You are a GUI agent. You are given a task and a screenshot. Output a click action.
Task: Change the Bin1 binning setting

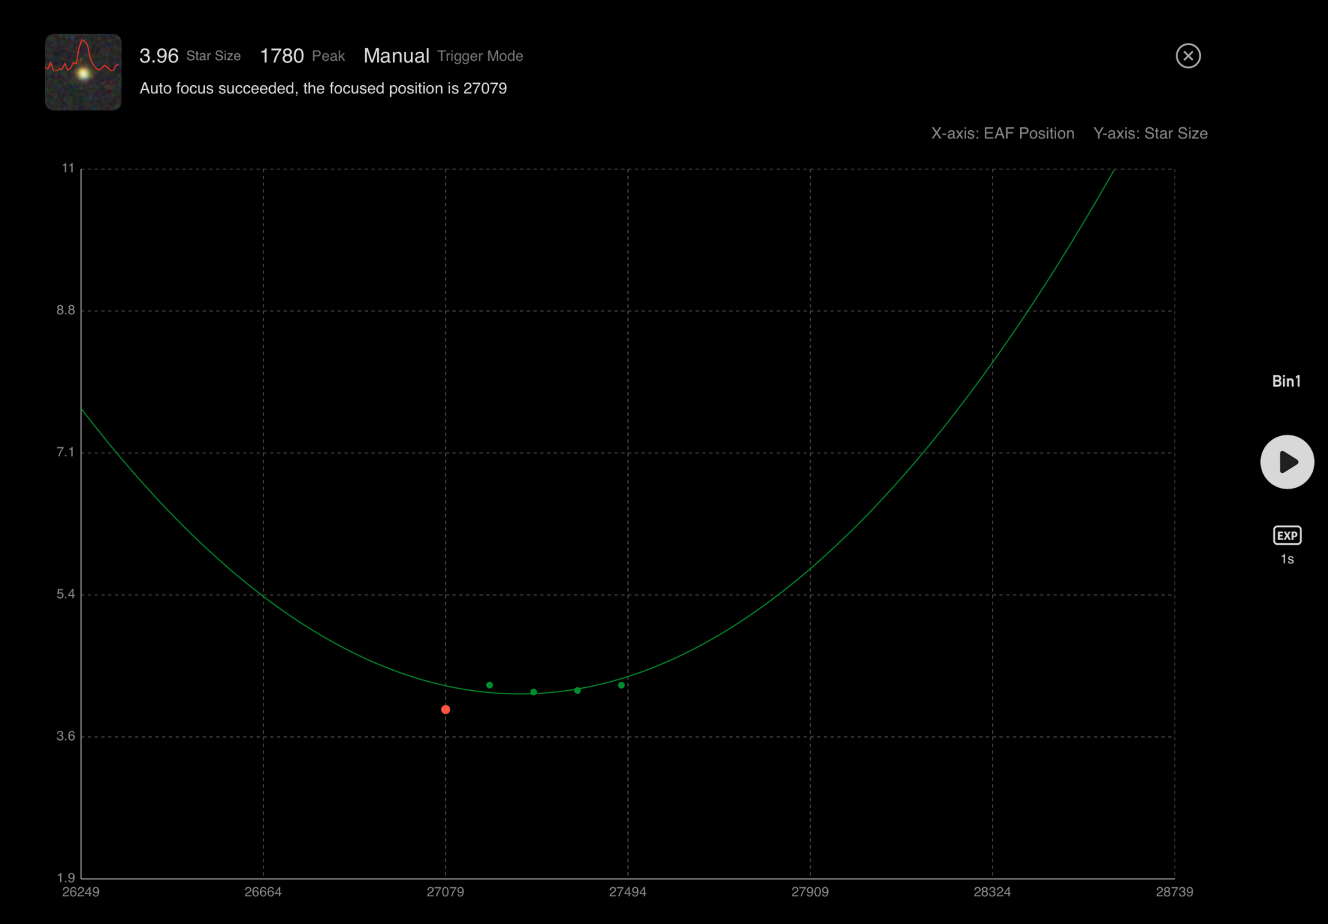click(x=1286, y=381)
